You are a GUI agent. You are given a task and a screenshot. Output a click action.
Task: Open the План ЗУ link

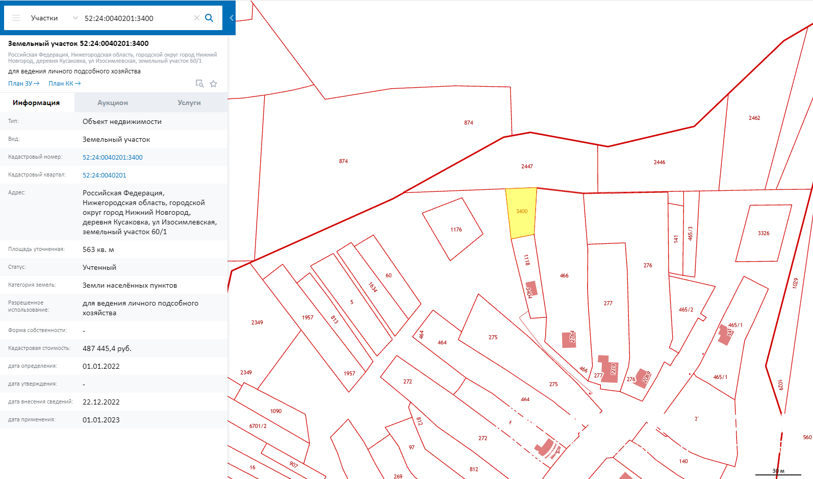point(23,84)
